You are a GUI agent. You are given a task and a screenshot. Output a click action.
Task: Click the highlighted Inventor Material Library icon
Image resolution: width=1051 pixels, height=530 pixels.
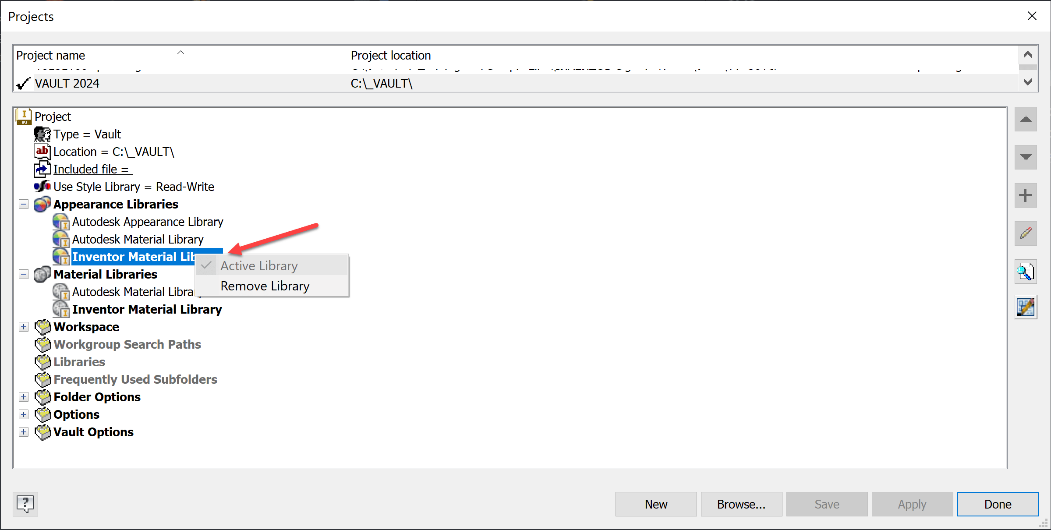pos(61,257)
